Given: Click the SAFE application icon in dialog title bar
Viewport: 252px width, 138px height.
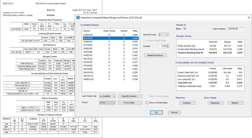Looking at the screenshot, I should [78, 17].
